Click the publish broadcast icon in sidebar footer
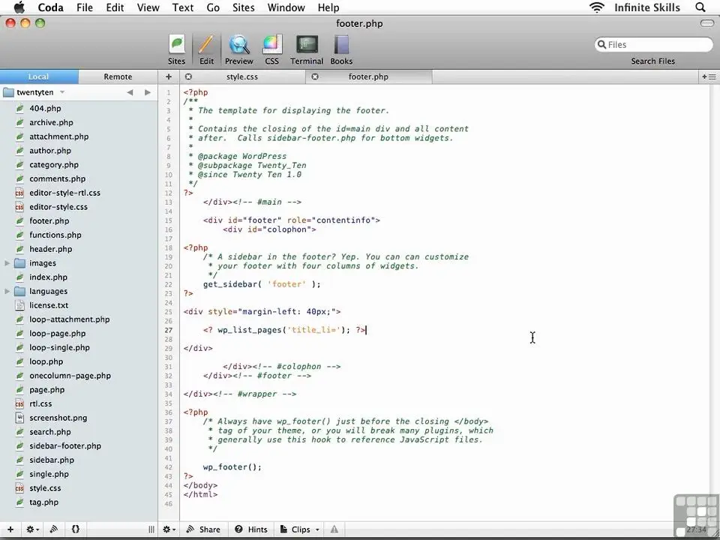Viewport: 720px width, 540px height. [x=54, y=529]
